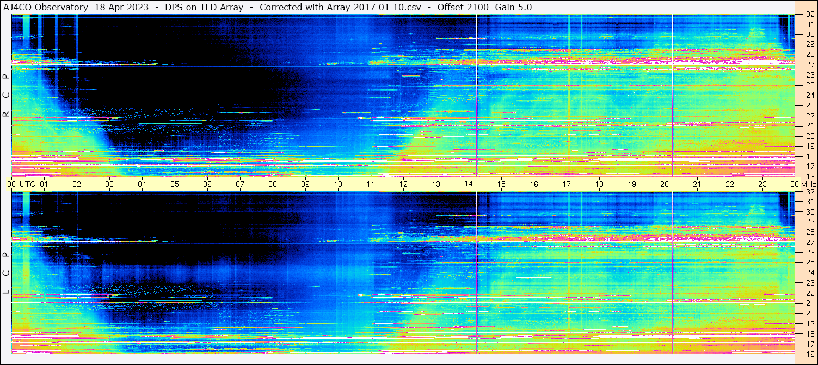Select the 23 hour label on the time axis
This screenshot has height=365, width=818.
pyautogui.click(x=762, y=184)
